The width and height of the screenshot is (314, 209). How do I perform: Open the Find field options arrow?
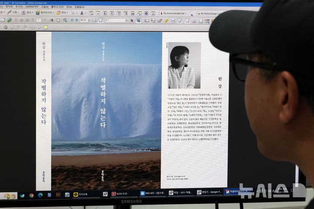[126, 20]
